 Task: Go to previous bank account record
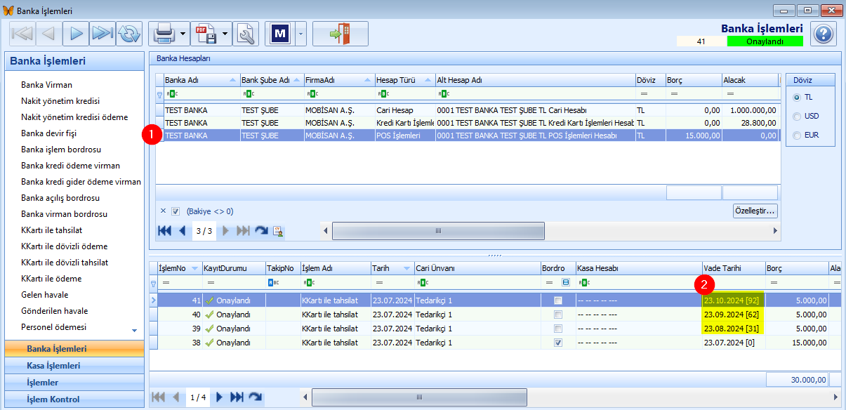[x=182, y=230]
